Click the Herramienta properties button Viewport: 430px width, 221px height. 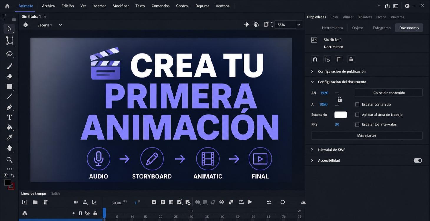[x=332, y=28]
